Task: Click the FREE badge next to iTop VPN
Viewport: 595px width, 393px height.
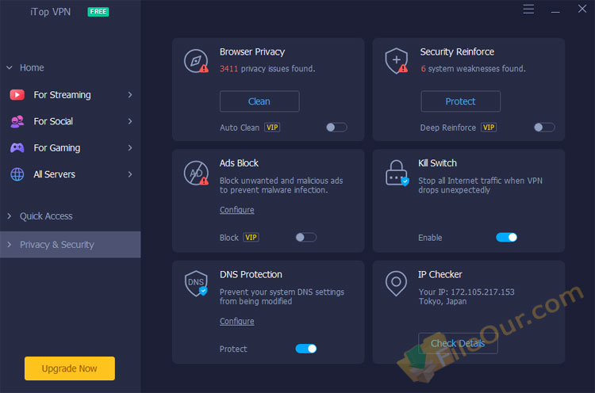Action: tap(98, 12)
